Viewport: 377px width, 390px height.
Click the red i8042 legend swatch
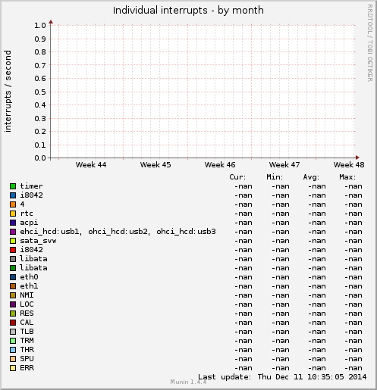click(x=13, y=250)
